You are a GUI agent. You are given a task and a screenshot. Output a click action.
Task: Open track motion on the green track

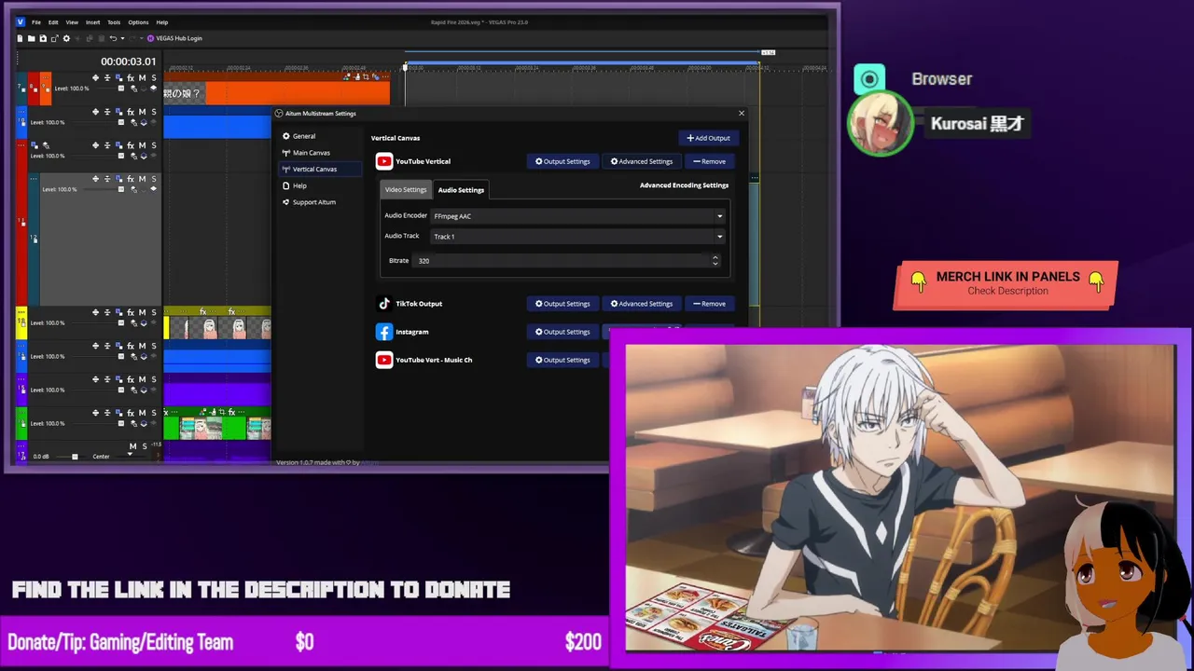[118, 413]
